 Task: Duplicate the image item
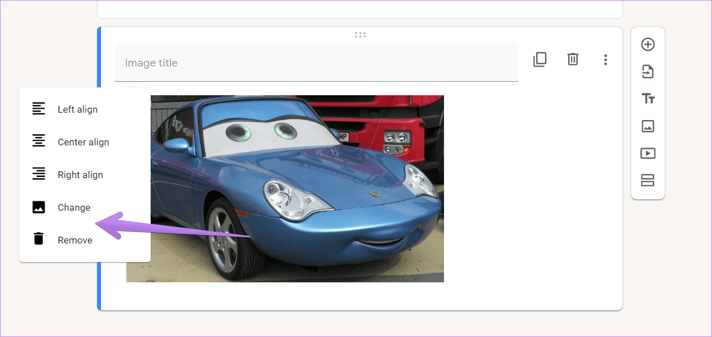point(540,59)
